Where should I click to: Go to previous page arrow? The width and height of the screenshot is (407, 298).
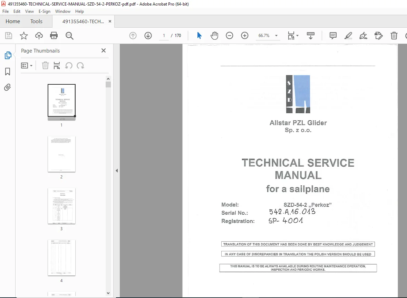[x=133, y=36]
